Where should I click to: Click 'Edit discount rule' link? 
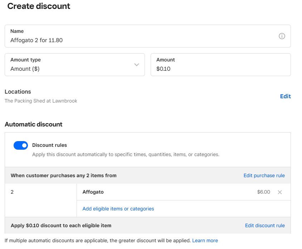coord(265,225)
